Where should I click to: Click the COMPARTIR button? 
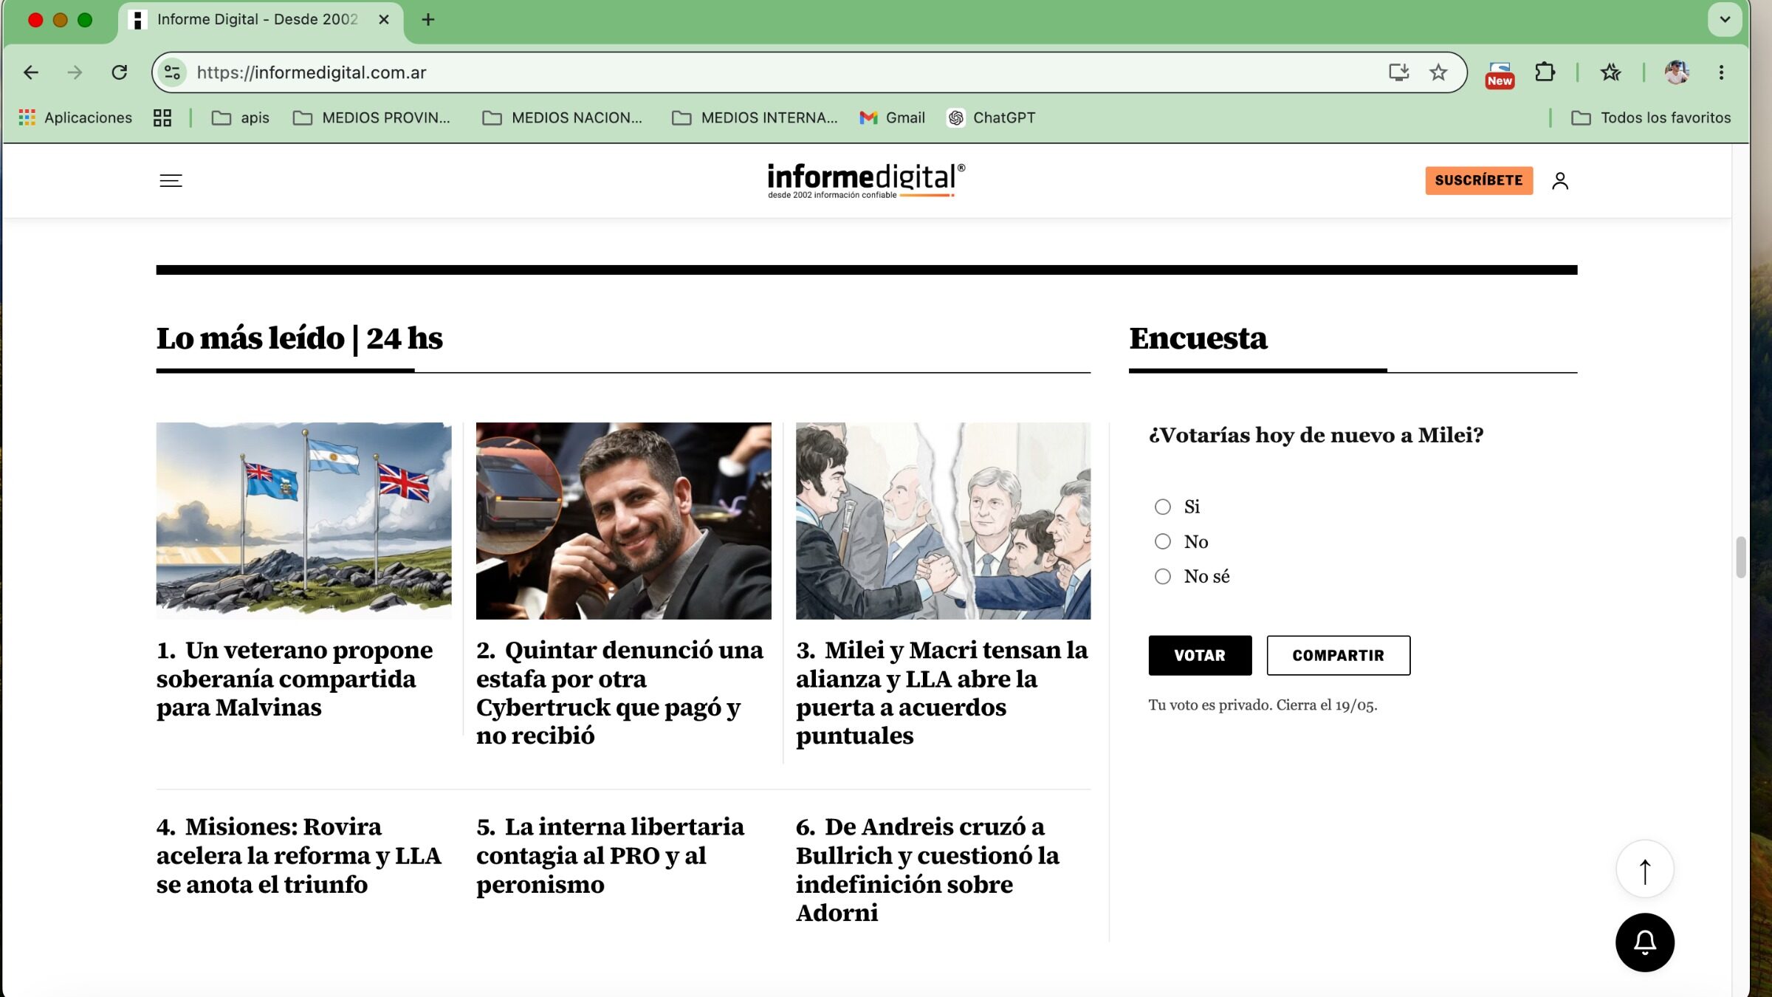(x=1338, y=655)
